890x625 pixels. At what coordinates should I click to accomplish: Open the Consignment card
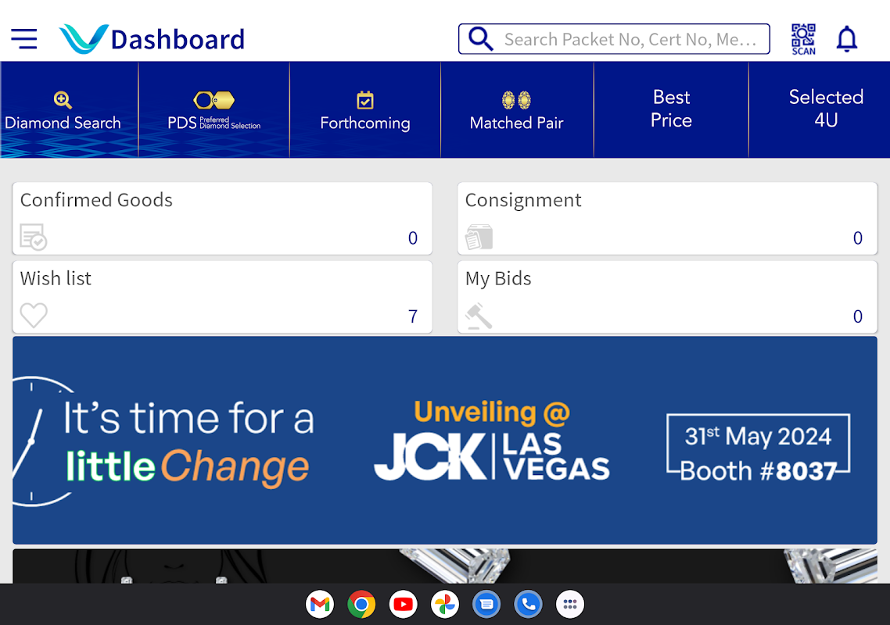coord(668,218)
